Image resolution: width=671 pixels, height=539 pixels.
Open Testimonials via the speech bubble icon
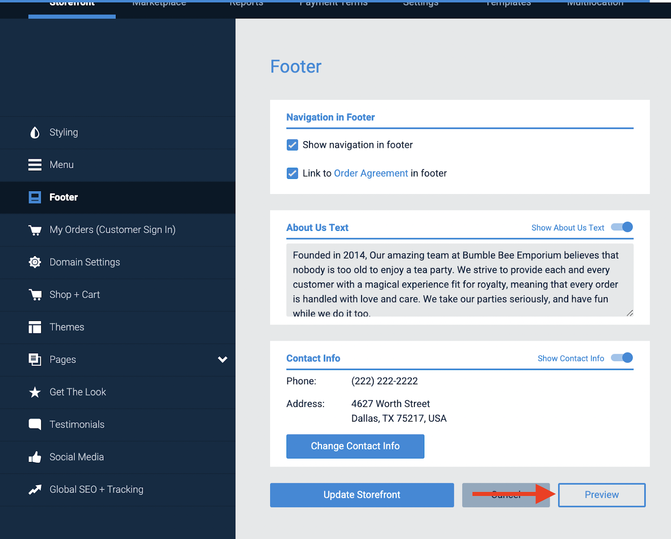[35, 424]
